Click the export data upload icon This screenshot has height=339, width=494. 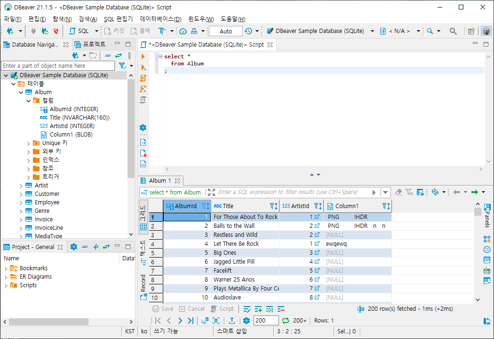pos(232,320)
